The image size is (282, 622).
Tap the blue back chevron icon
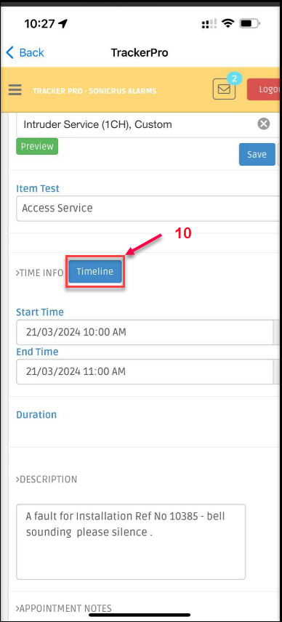click(10, 53)
